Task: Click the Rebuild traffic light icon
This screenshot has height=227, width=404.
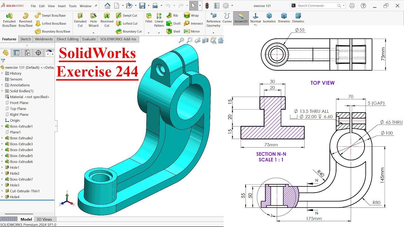Action: (x=207, y=6)
